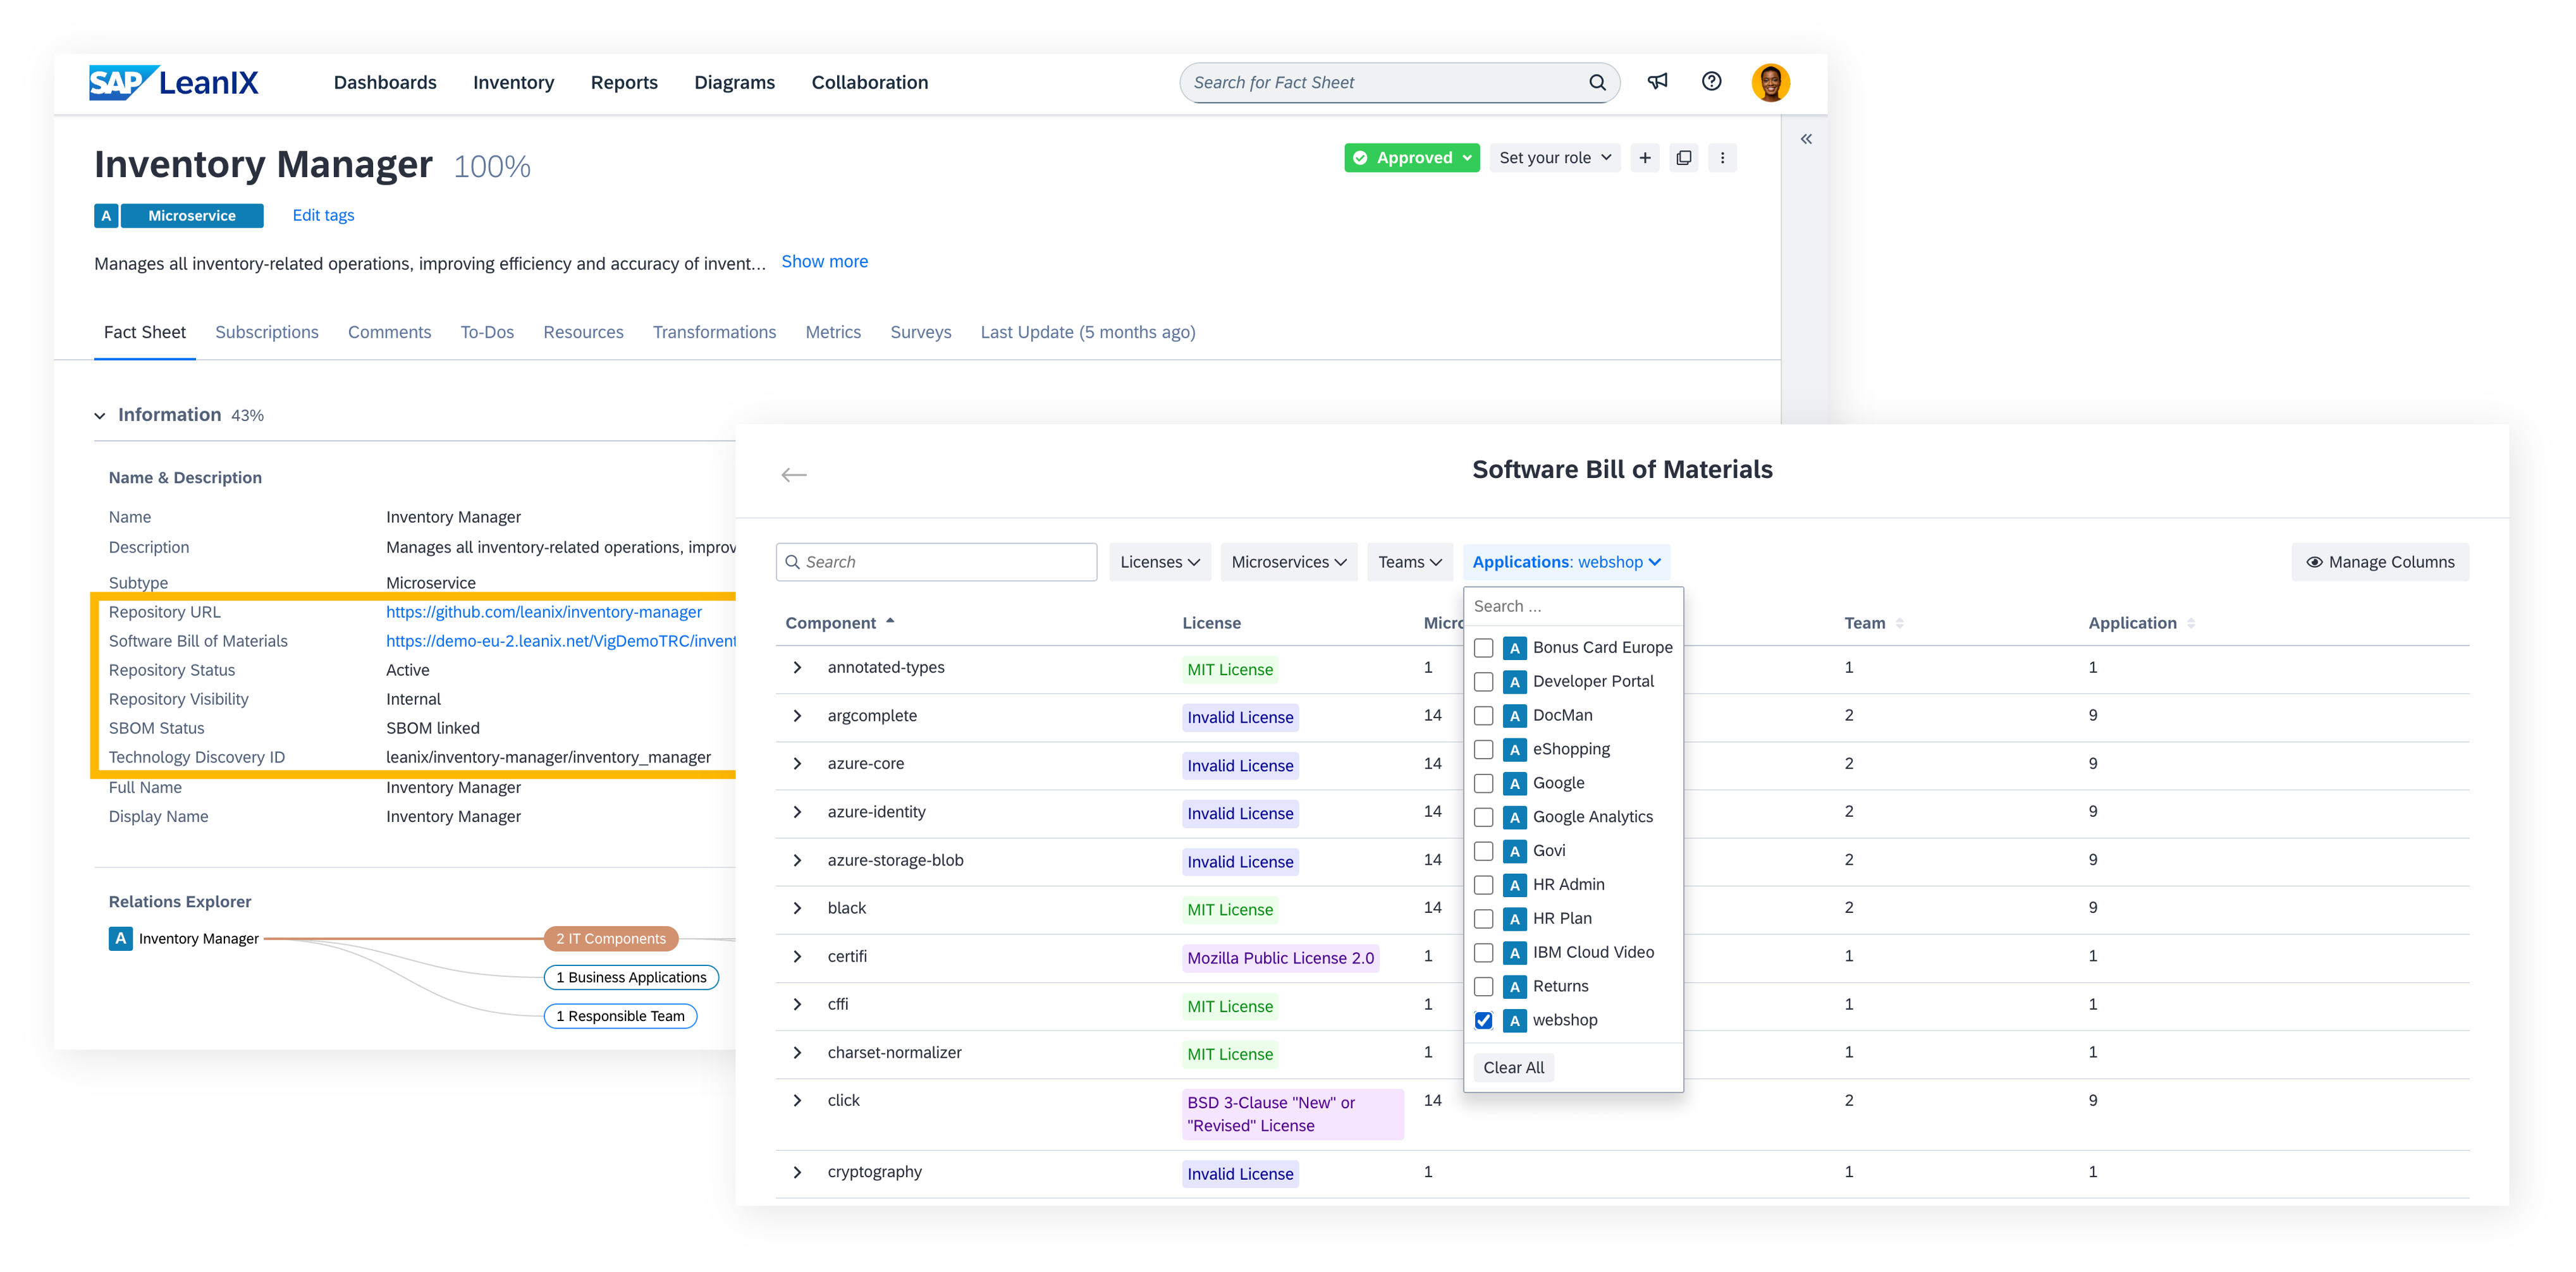Open the announcements megaphone icon
The height and width of the screenshot is (1272, 2576).
1657,82
